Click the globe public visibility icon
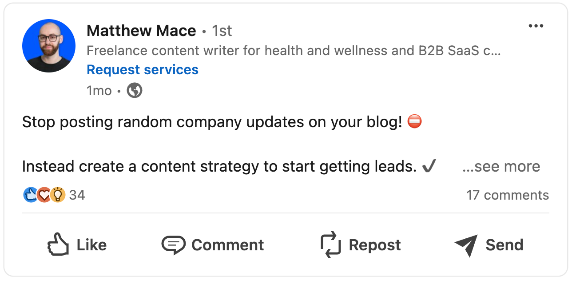Screen dimensions: 572x281 click(x=135, y=91)
